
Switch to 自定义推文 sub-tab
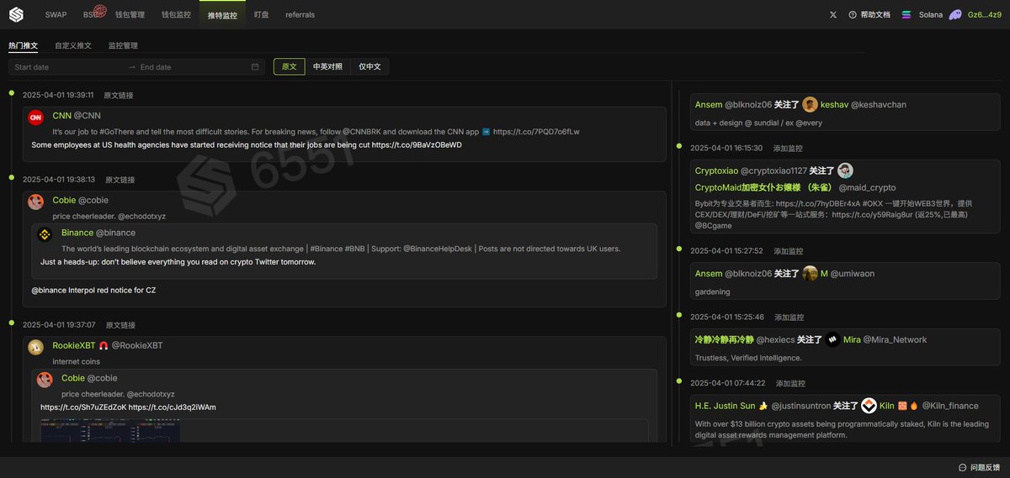(x=73, y=45)
